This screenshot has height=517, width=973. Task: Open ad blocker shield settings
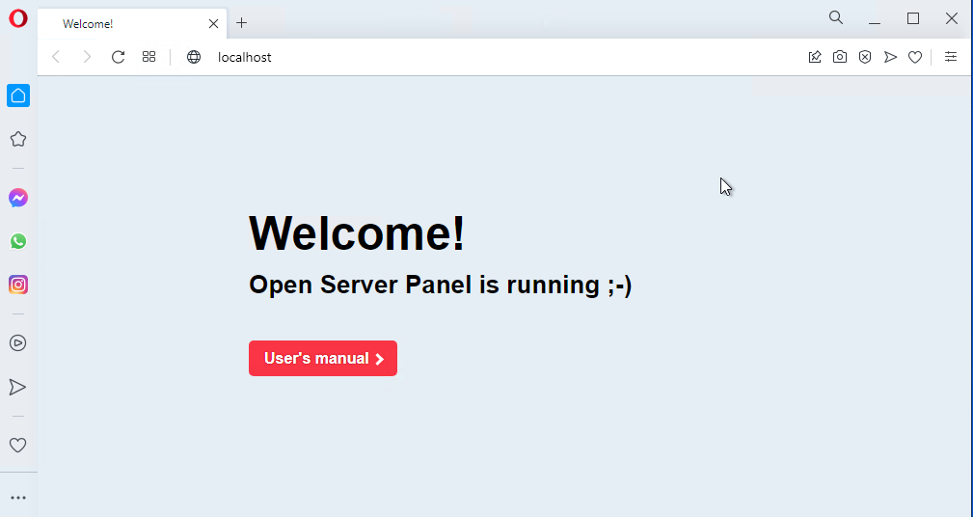(x=865, y=57)
